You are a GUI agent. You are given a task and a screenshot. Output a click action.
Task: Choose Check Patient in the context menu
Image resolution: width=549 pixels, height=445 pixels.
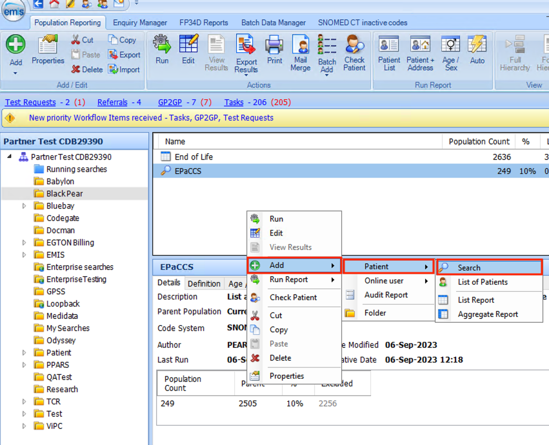click(294, 298)
